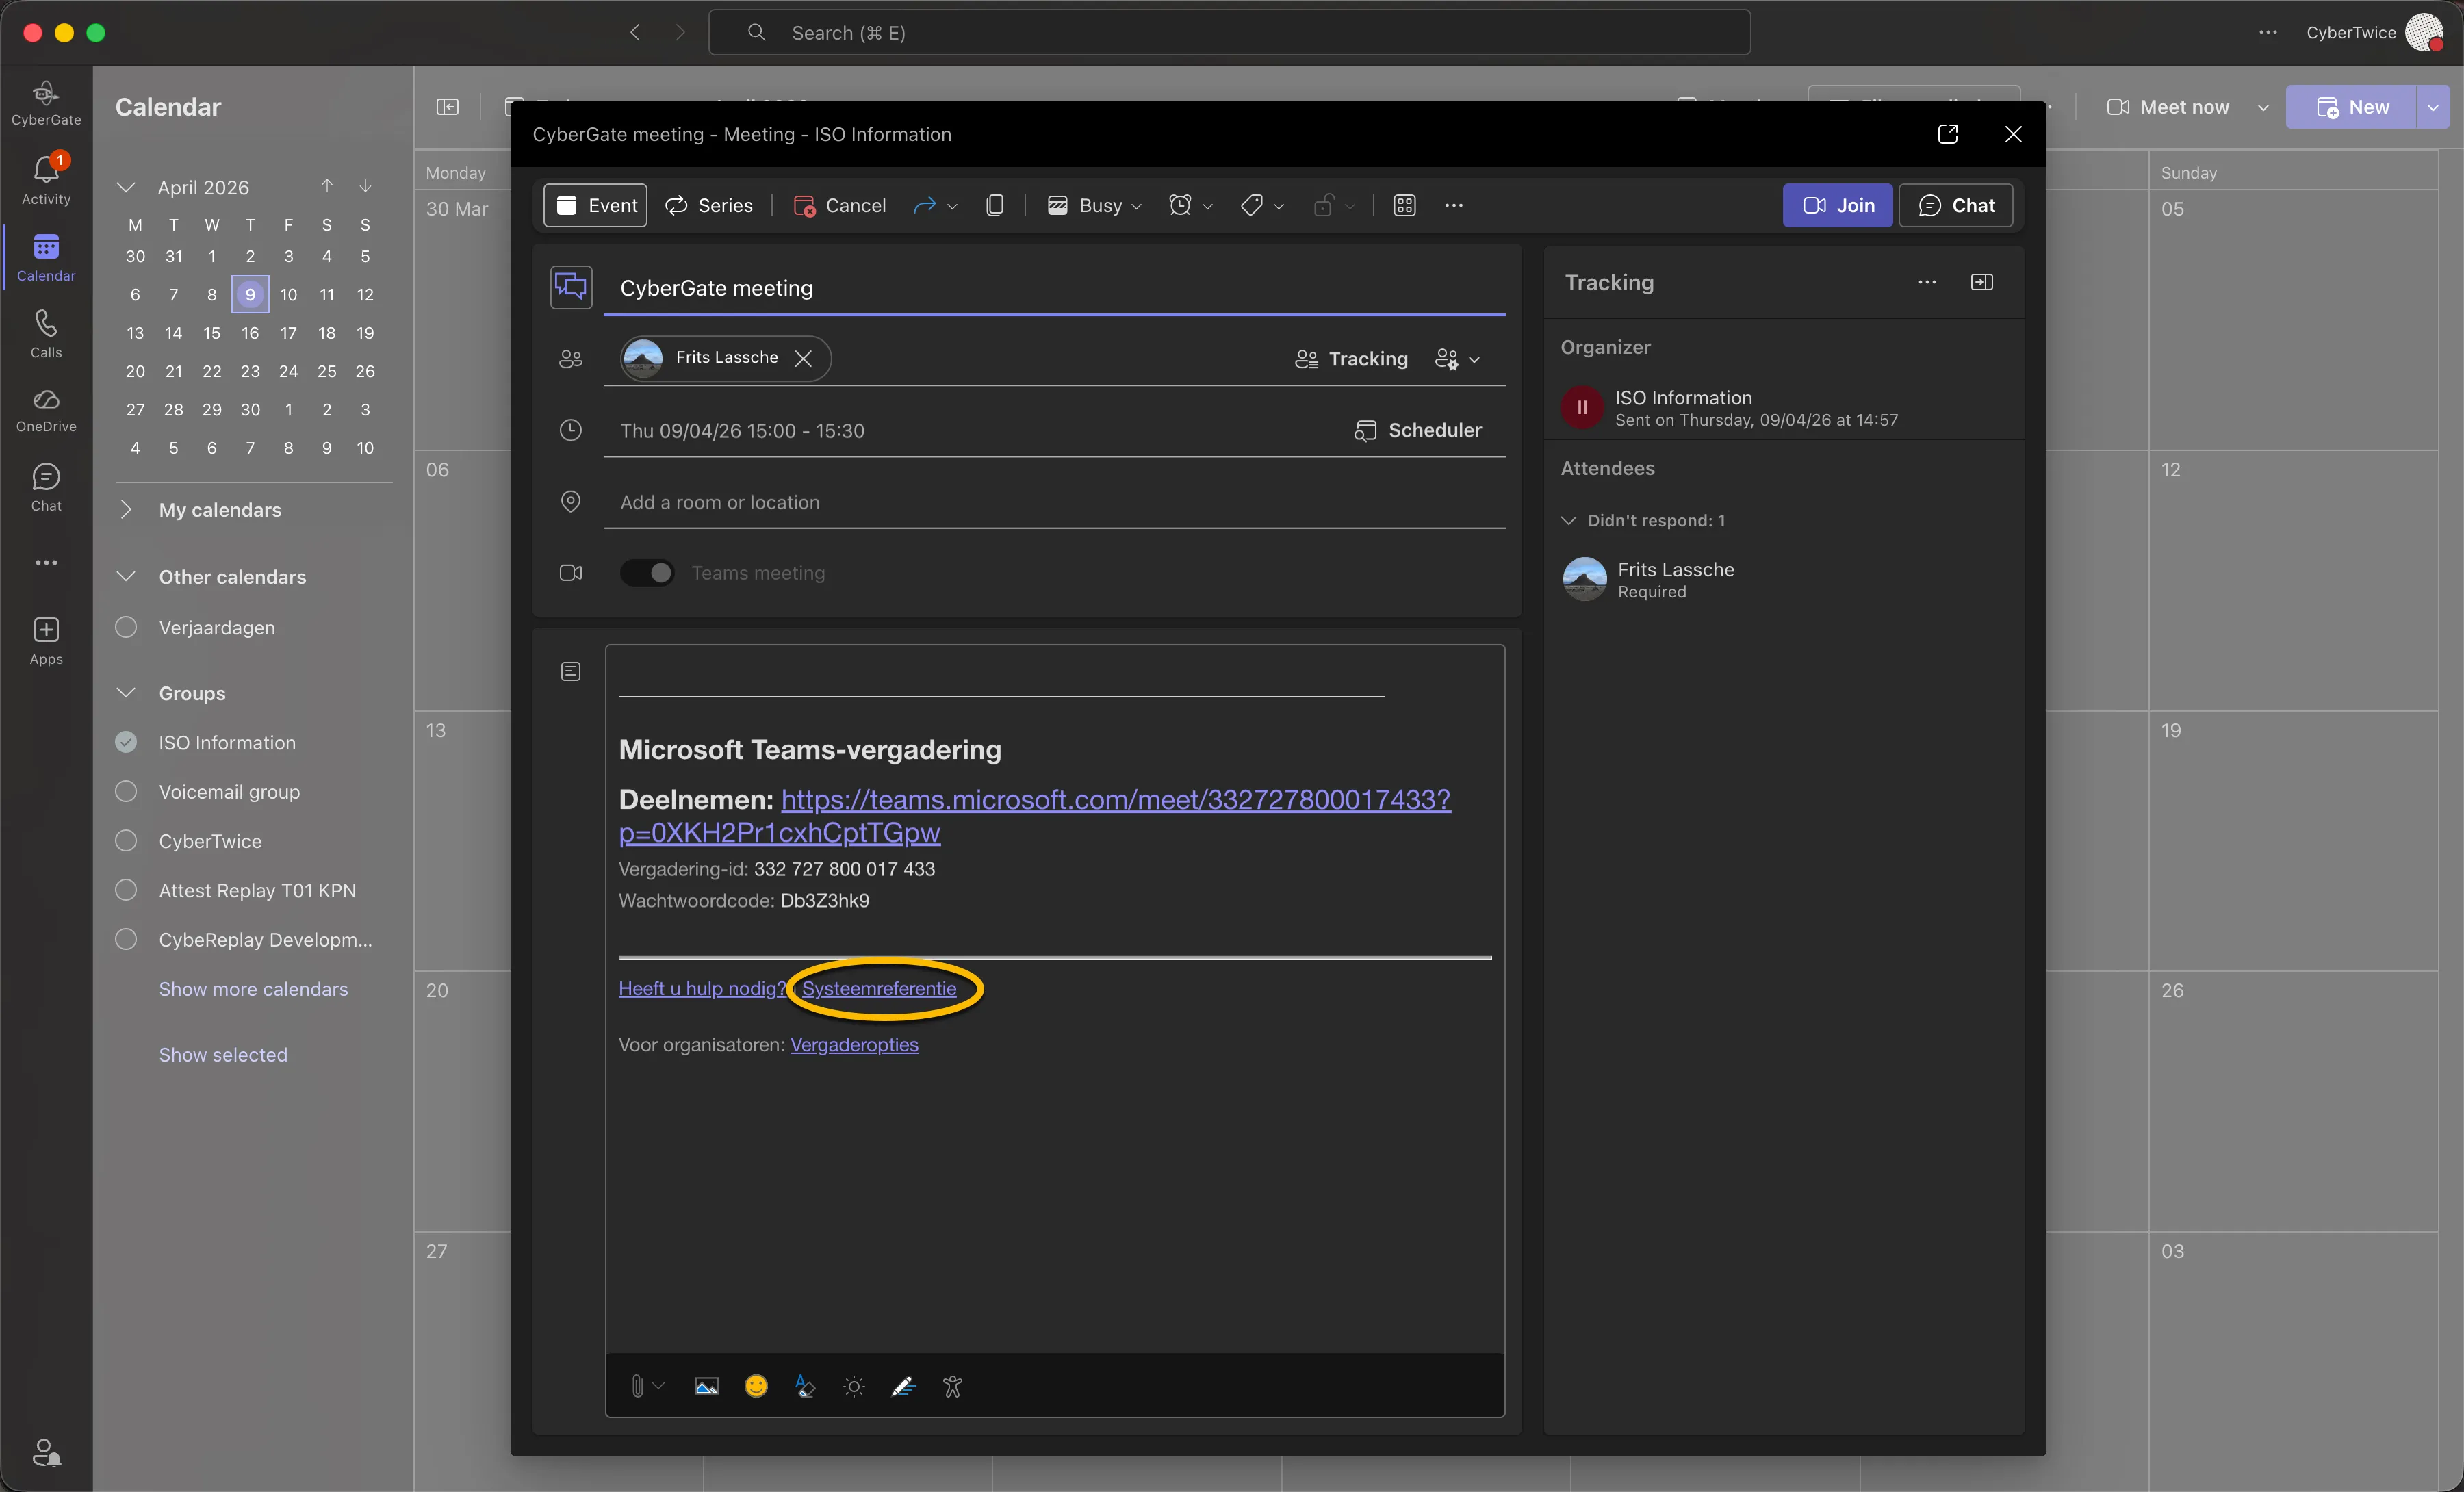Viewport: 2464px width, 1492px height.
Task: Open the Scheduler assistant
Action: pyautogui.click(x=1418, y=430)
